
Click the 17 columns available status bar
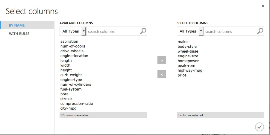(x=103, y=115)
